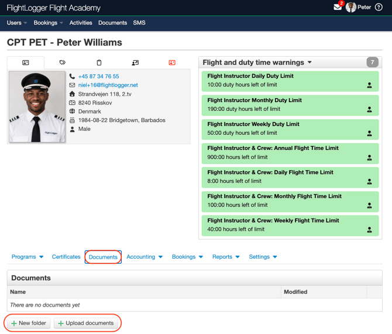Click user icon on Weekly Flight Time Limit
The height and width of the screenshot is (334, 392).
coord(369,229)
